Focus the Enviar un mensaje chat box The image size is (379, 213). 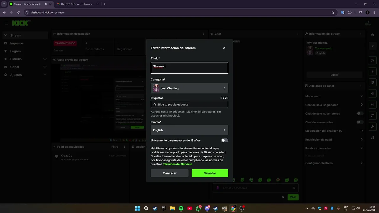pyautogui.click(x=256, y=188)
